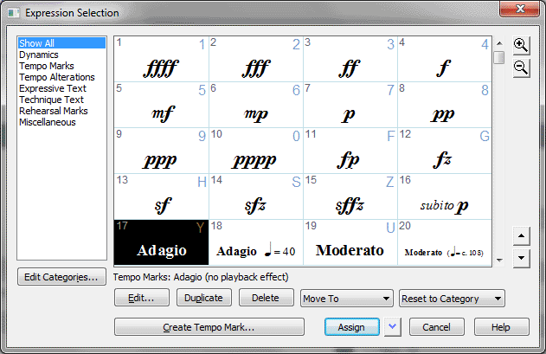Click the Edit... button
Viewport: 546px width, 354px height.
coord(142,298)
